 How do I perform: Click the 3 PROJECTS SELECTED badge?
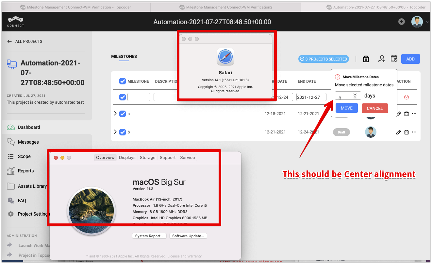[x=324, y=59]
